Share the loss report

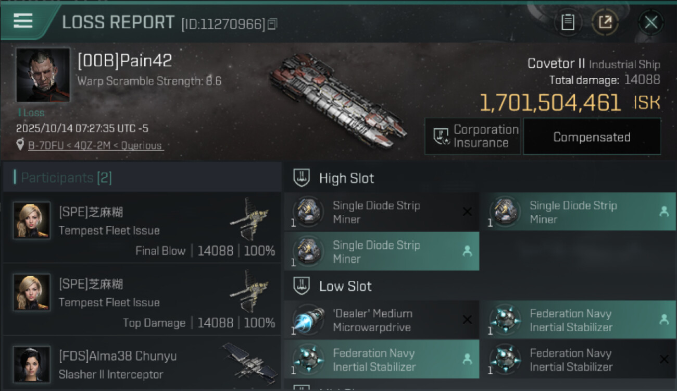point(605,22)
